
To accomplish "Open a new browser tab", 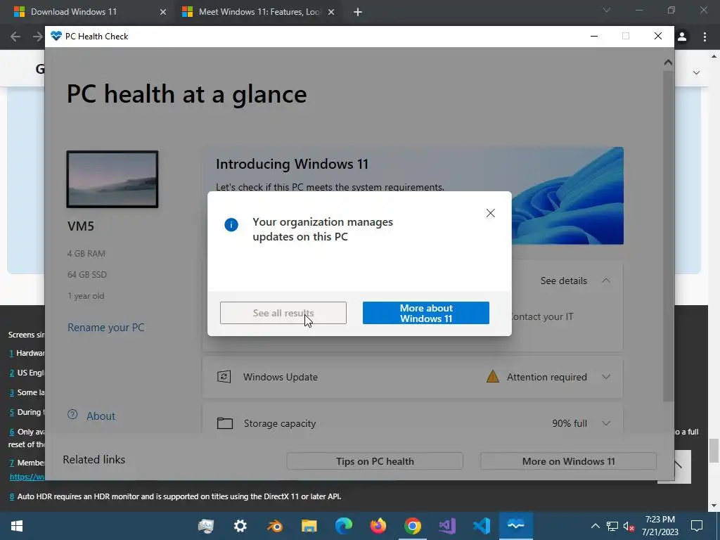I will pyautogui.click(x=358, y=13).
